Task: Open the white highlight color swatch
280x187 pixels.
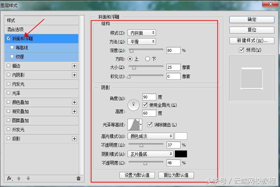Action: (181, 136)
